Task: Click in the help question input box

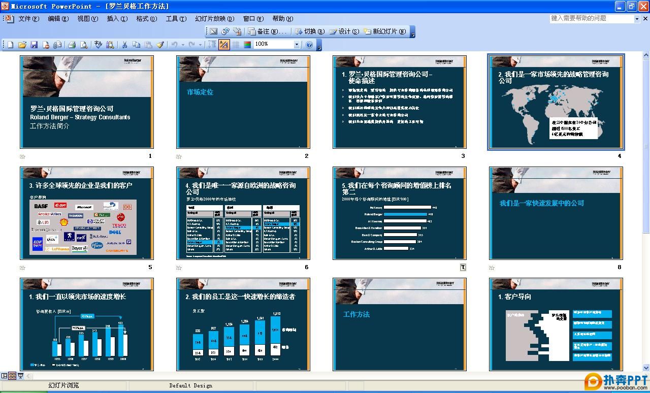Action: (592, 19)
